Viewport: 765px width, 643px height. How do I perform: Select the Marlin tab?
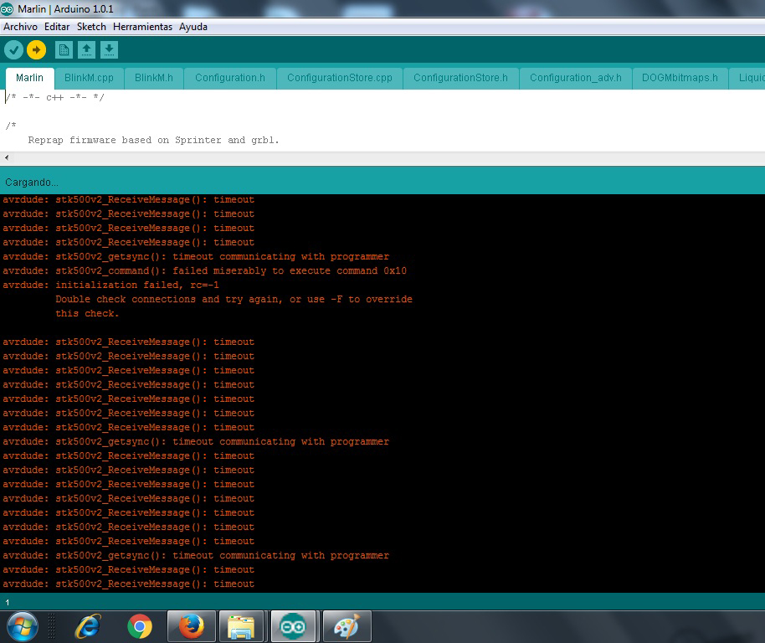(29, 78)
